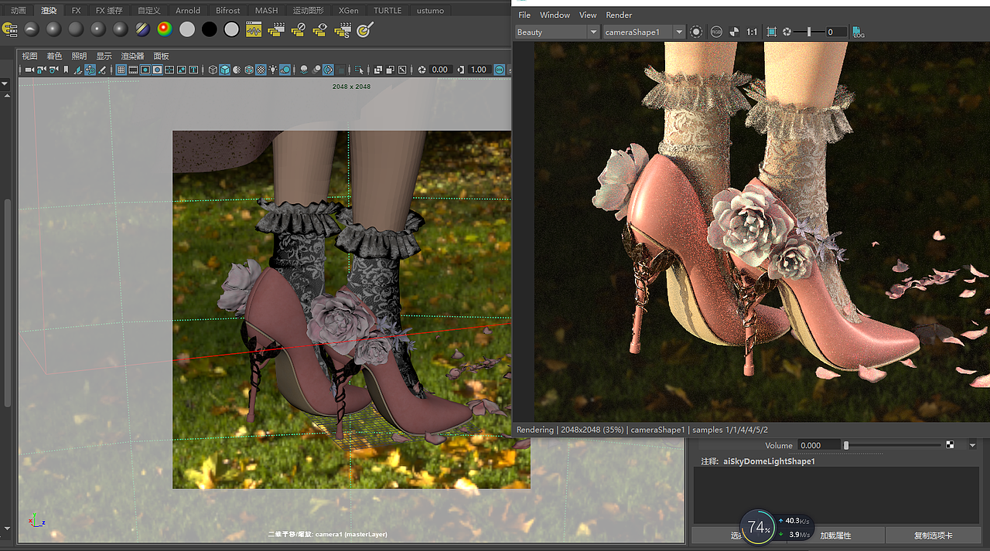This screenshot has width=990, height=551.
Task: Click the 复制选项卡 button
Action: 933,535
